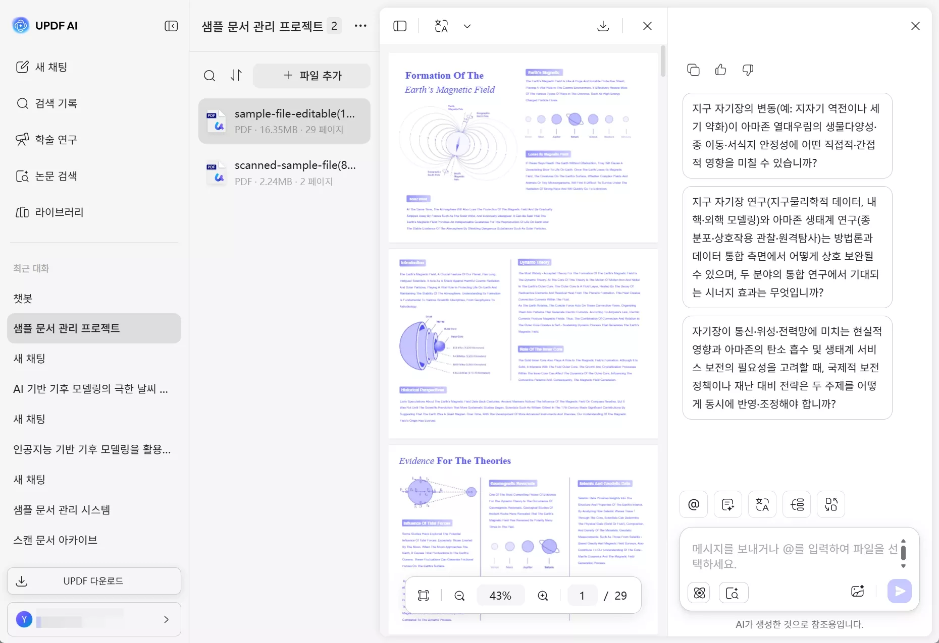Select the summarize icon above the message box
The height and width of the screenshot is (643, 939).
pos(727,504)
